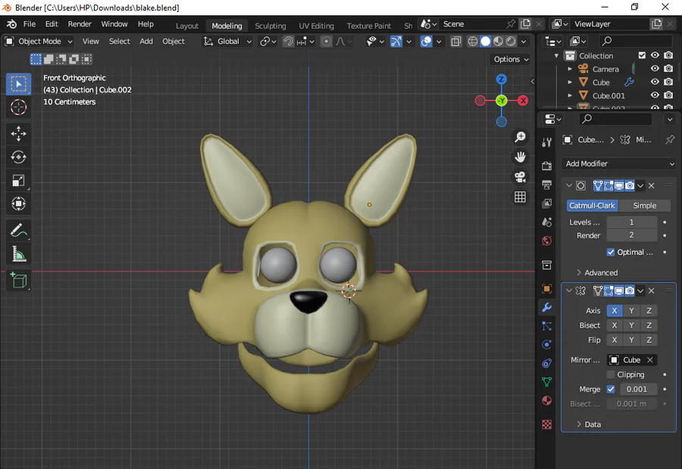Toggle the Merge checkbox
Viewport: 682px width, 469px height.
click(611, 389)
